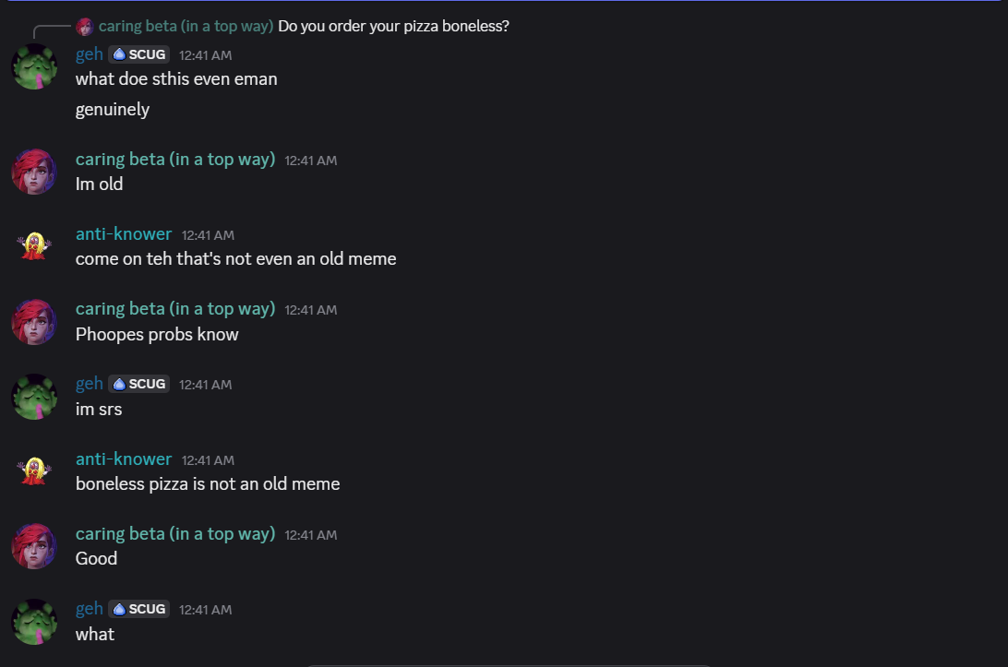Open caring beta's avatar beside "Phoopes probs know"
The image size is (1008, 667).
pyautogui.click(x=34, y=321)
